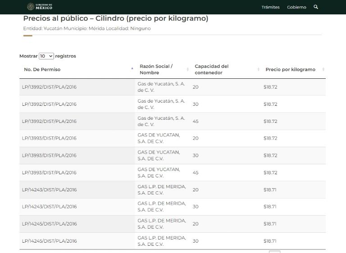Screen dimensions: 346x253
Task: Select Entidad Yucatán Municipio Mérida subtitle
Action: tap(87, 28)
